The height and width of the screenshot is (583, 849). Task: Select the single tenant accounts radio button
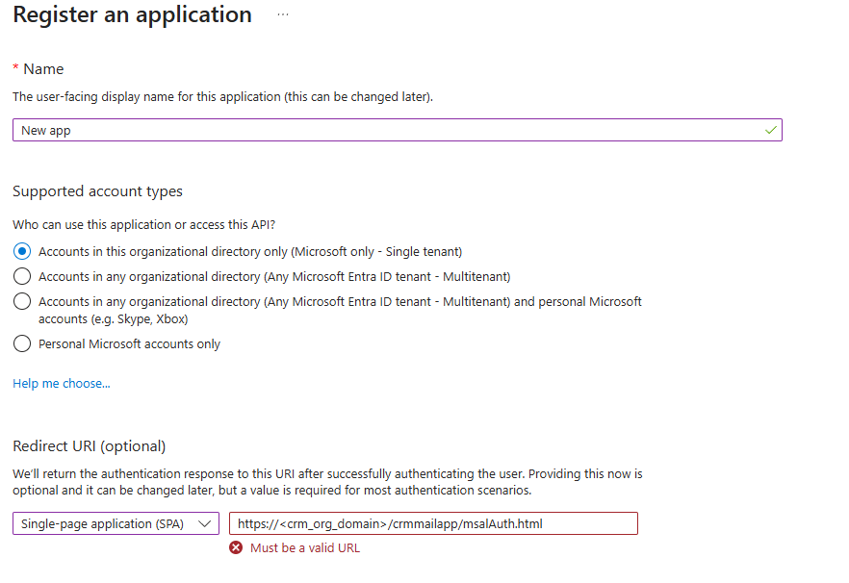(21, 251)
